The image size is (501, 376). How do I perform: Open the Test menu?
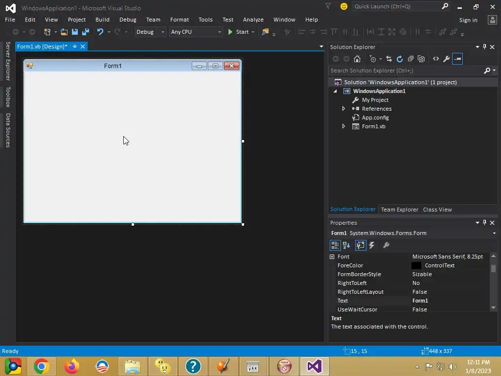click(x=228, y=20)
